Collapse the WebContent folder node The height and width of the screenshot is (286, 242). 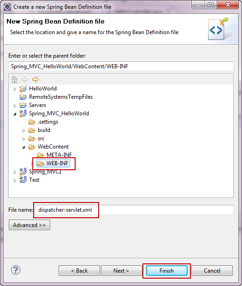[x=24, y=147]
